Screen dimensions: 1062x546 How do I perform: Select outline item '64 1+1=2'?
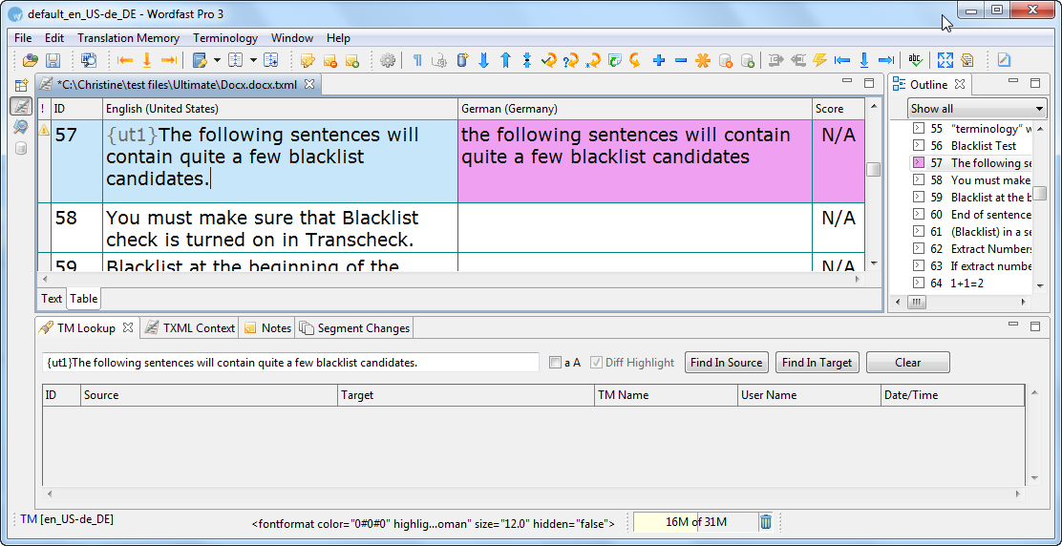(973, 283)
